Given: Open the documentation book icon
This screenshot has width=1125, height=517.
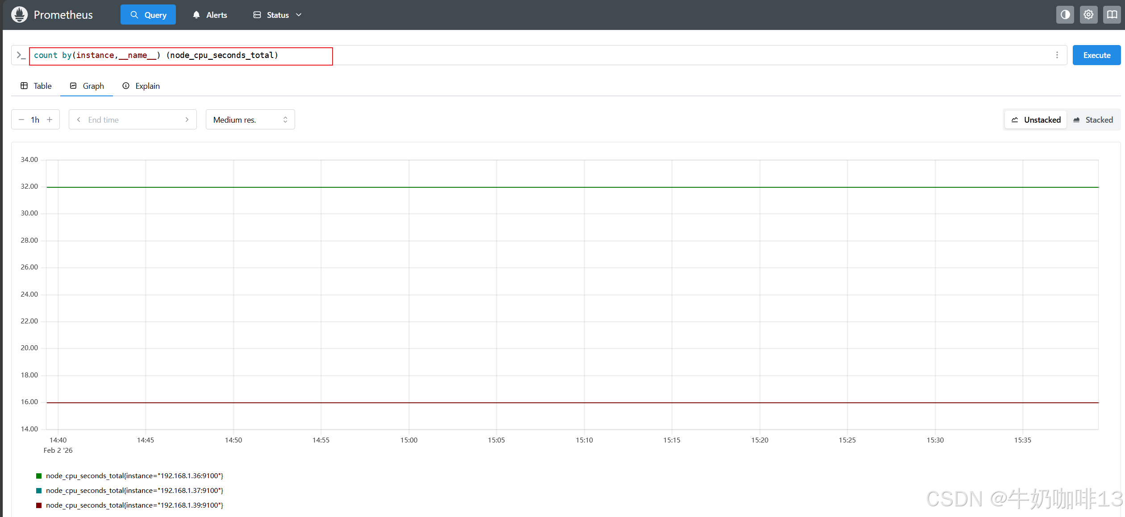Looking at the screenshot, I should pos(1112,15).
